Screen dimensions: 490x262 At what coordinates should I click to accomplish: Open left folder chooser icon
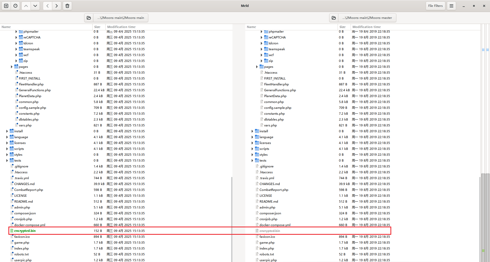[89, 18]
